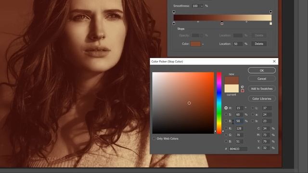Click the gradient preview bar

click(222, 17)
